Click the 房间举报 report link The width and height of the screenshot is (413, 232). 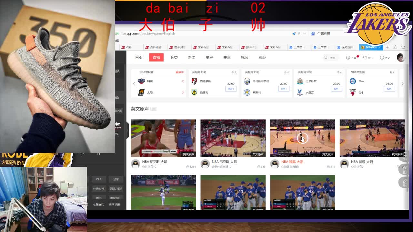(x=114, y=205)
